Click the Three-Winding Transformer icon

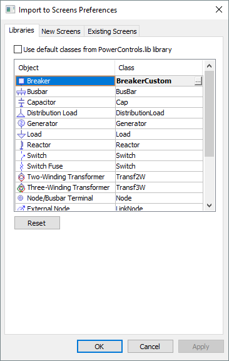(x=21, y=187)
